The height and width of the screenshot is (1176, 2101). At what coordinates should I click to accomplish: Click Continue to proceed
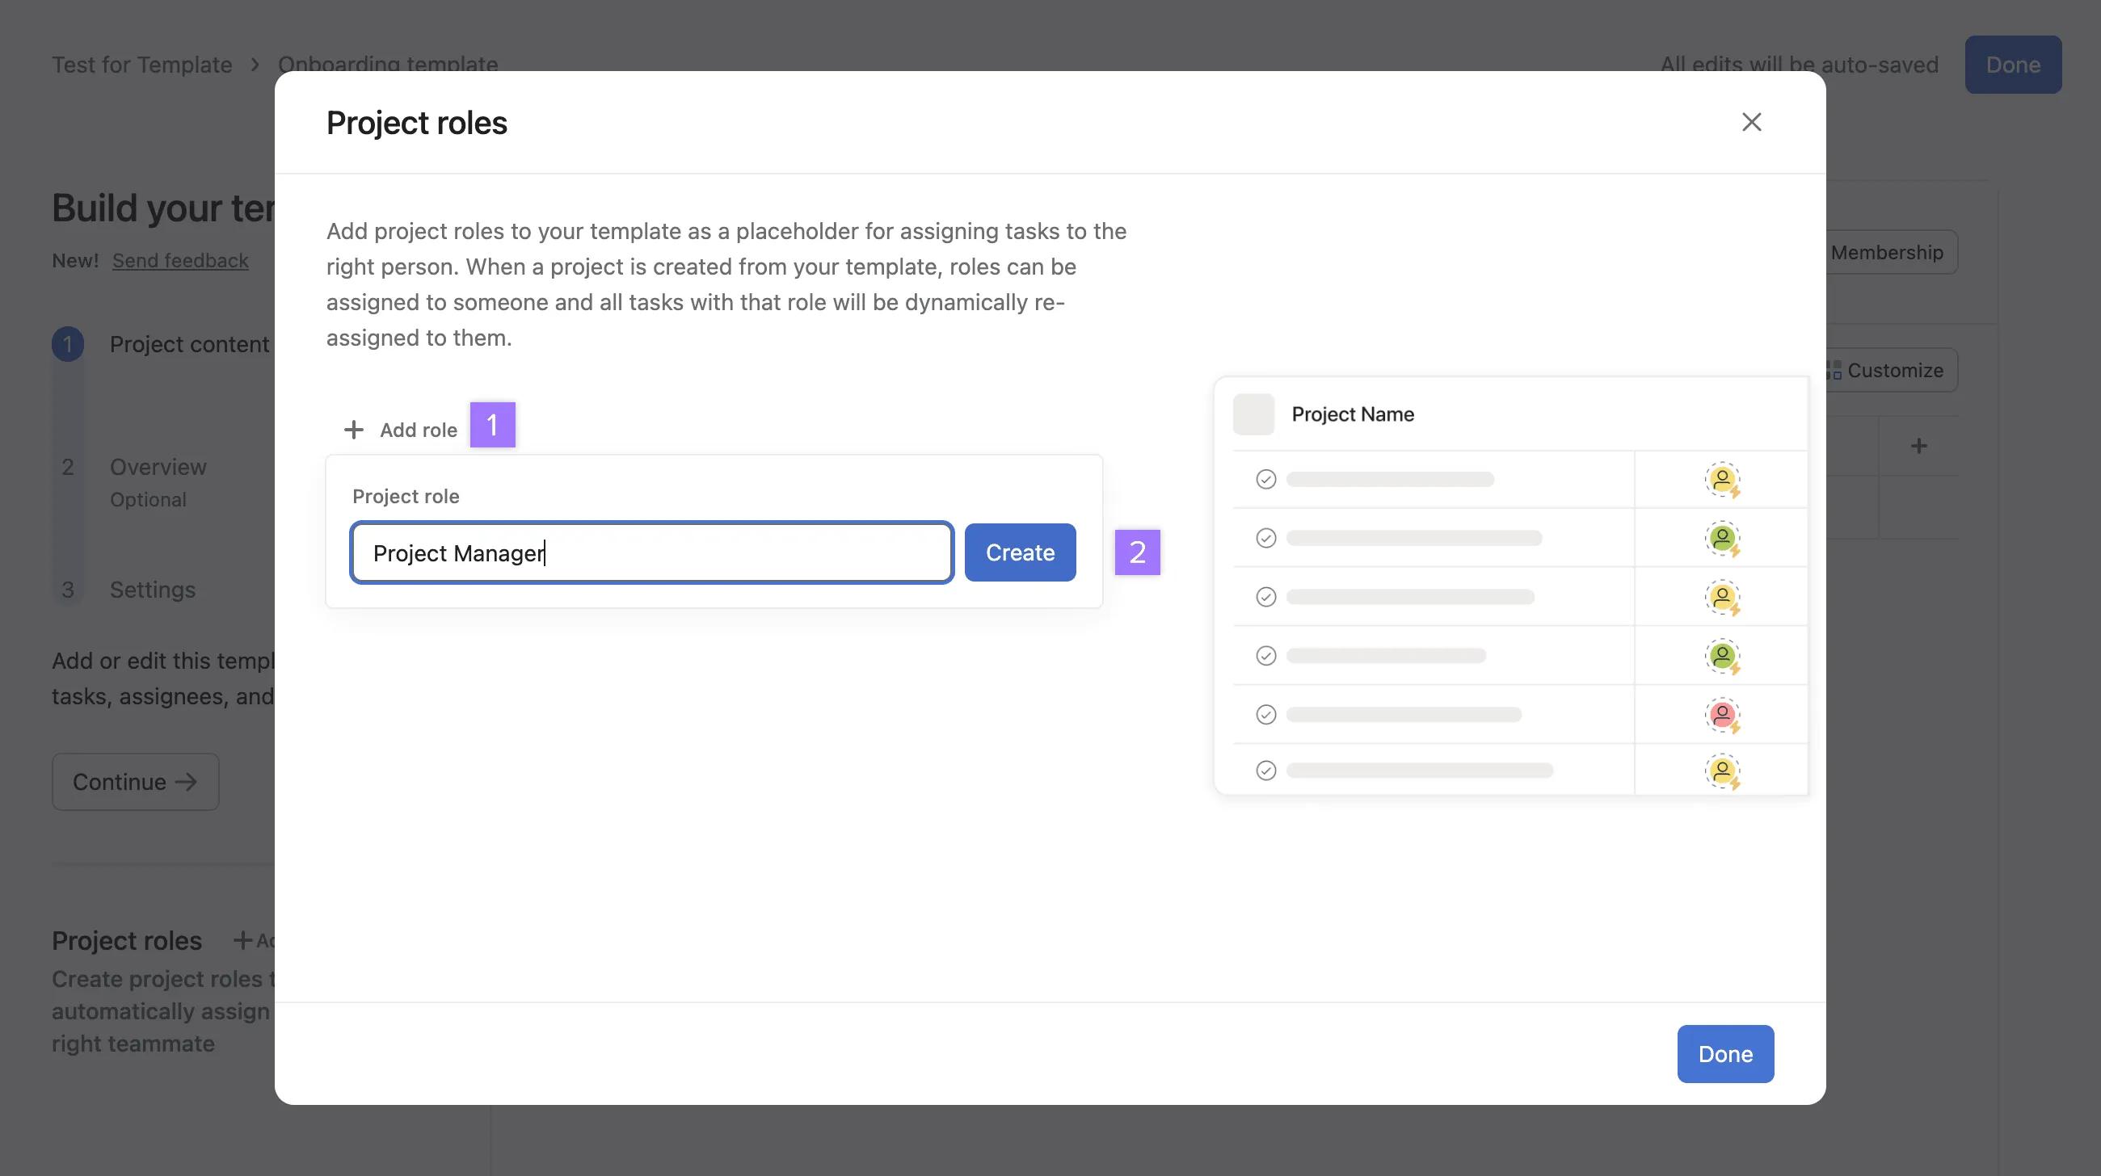coord(135,781)
